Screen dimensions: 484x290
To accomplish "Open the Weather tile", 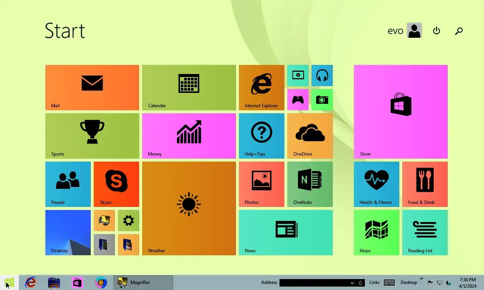I will point(189,208).
